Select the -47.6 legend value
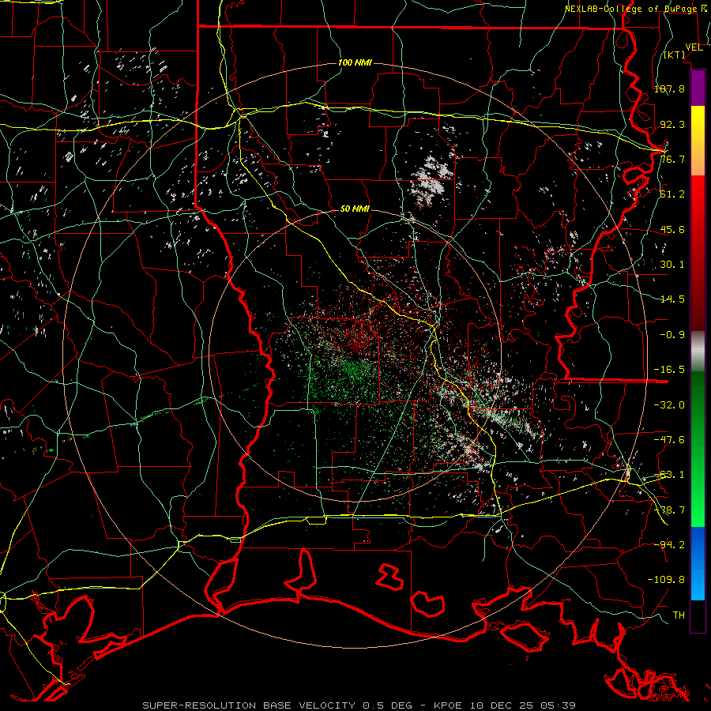This screenshot has width=711, height=711. pyautogui.click(x=669, y=440)
